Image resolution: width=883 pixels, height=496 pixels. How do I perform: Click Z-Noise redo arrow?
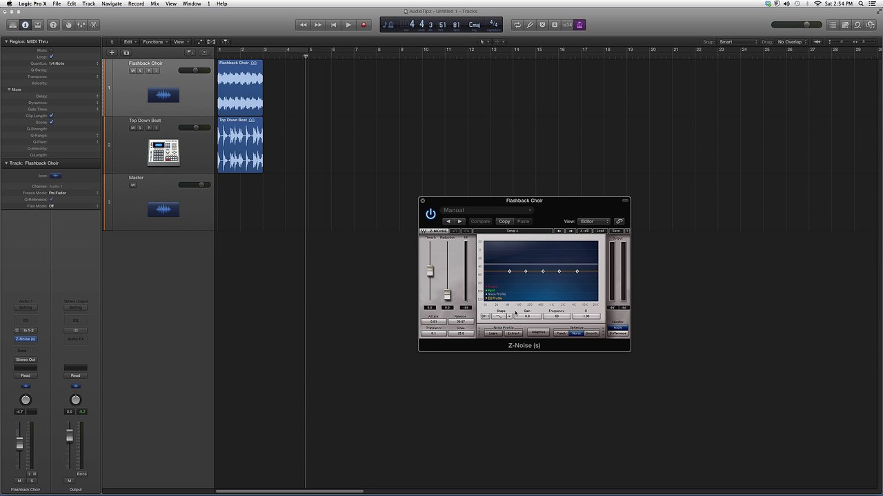coord(467,231)
